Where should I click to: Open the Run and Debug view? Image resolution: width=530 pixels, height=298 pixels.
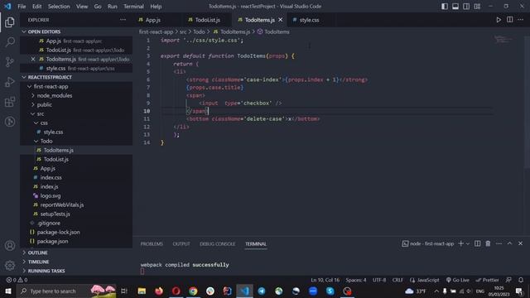(x=10, y=82)
